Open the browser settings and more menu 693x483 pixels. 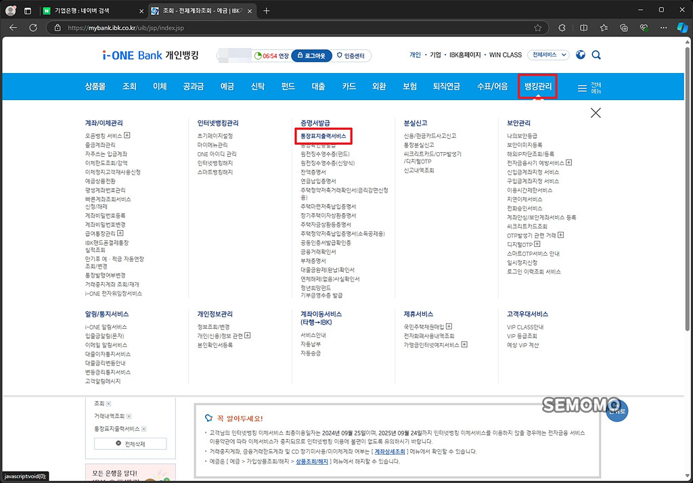click(663, 28)
